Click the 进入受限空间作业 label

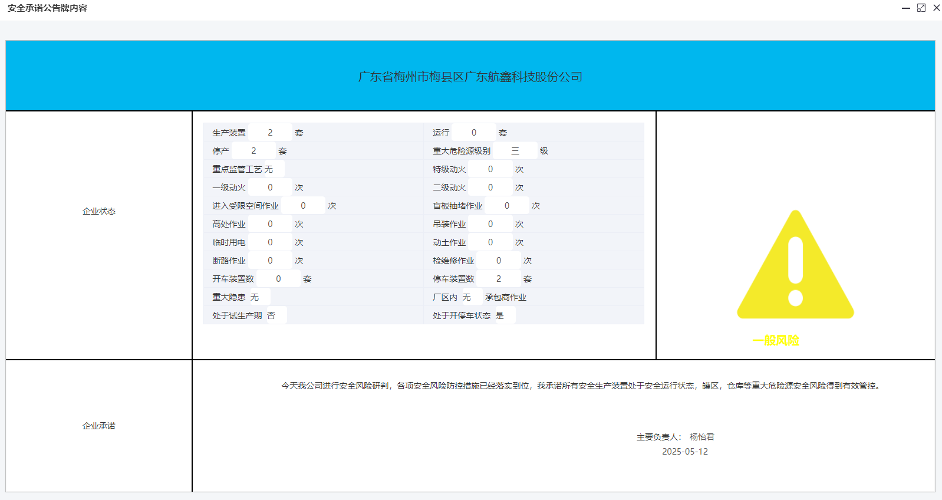coord(245,206)
